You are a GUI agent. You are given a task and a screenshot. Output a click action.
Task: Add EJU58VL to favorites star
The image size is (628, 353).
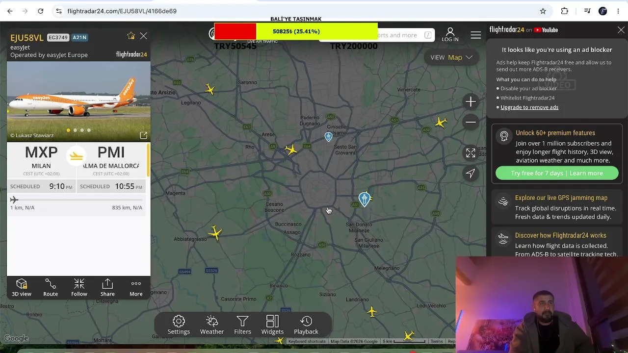pos(131,36)
